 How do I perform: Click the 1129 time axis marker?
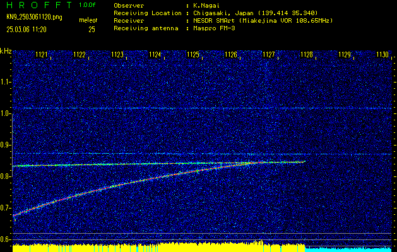tap(345, 54)
